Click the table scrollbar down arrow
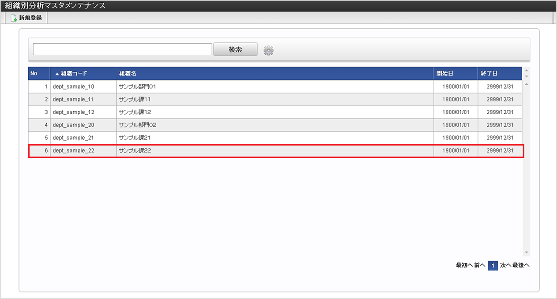Screen dimensions: 557x299 click(x=526, y=253)
